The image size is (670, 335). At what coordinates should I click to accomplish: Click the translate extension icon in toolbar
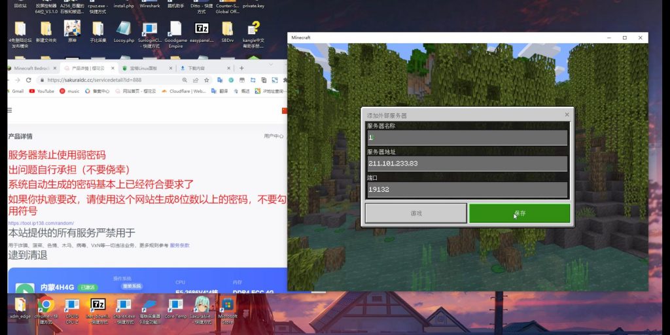tap(220, 80)
